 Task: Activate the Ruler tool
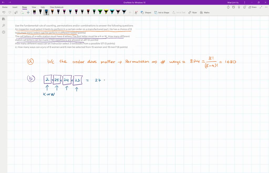(193, 12)
